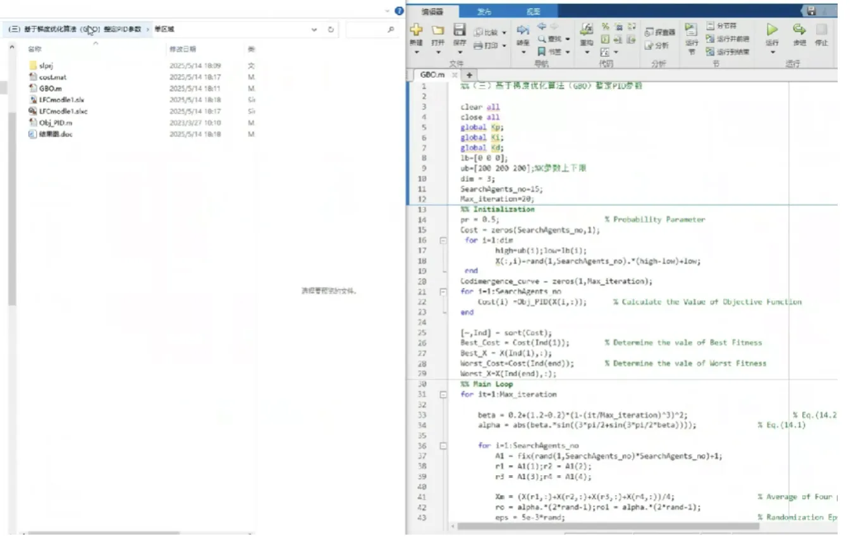Select the GBO.m editor file tab

(436, 75)
